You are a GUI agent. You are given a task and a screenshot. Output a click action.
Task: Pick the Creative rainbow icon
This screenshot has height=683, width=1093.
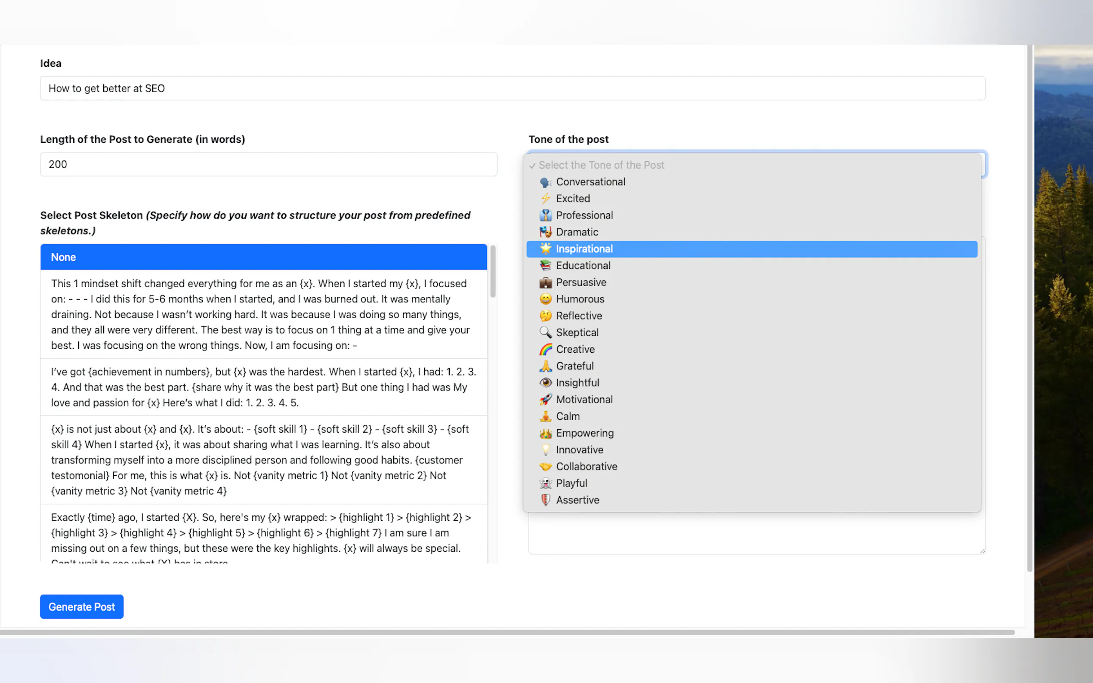coord(545,349)
